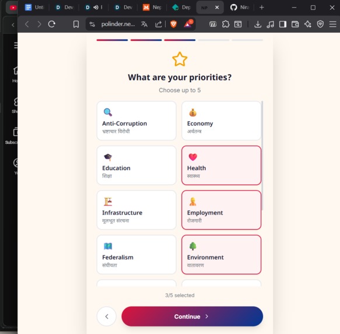This screenshot has height=334, width=340.
Task: Click the '3/5 selected' counter text
Action: [180, 295]
